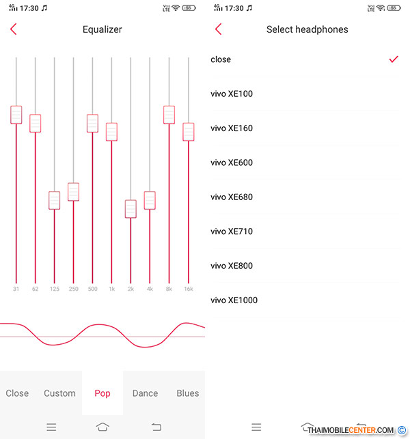Switch to the Dance preset
This screenshot has height=439, width=410.
[145, 393]
